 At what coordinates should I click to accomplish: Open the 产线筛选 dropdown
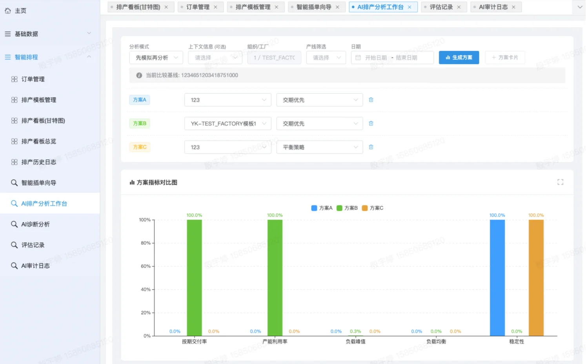pyautogui.click(x=326, y=58)
